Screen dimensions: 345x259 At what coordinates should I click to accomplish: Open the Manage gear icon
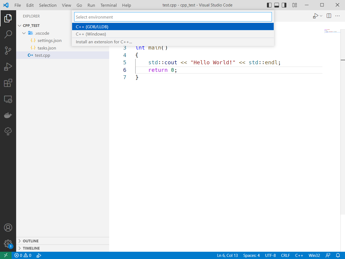[8, 244]
